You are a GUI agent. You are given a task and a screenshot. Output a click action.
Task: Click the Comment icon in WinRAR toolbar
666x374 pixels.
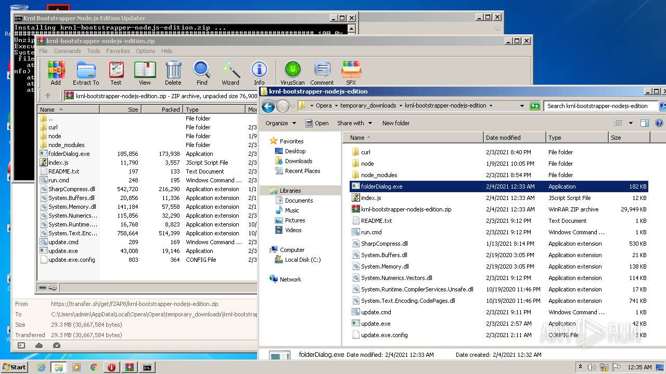point(322,73)
